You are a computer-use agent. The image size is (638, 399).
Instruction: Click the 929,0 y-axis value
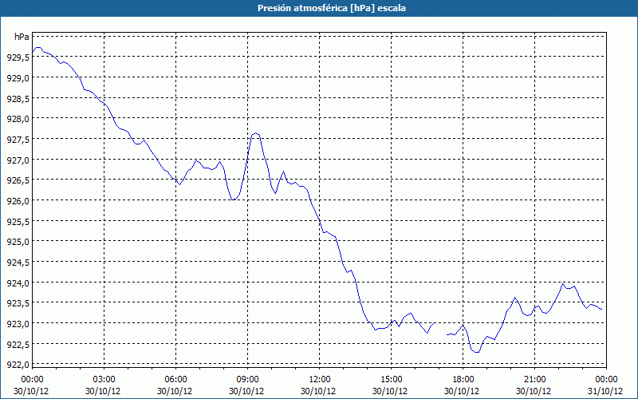18,77
